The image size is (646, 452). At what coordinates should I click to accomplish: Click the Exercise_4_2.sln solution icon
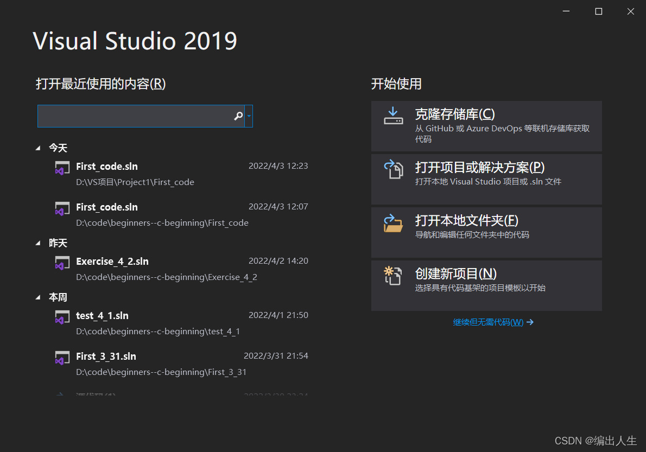click(62, 263)
